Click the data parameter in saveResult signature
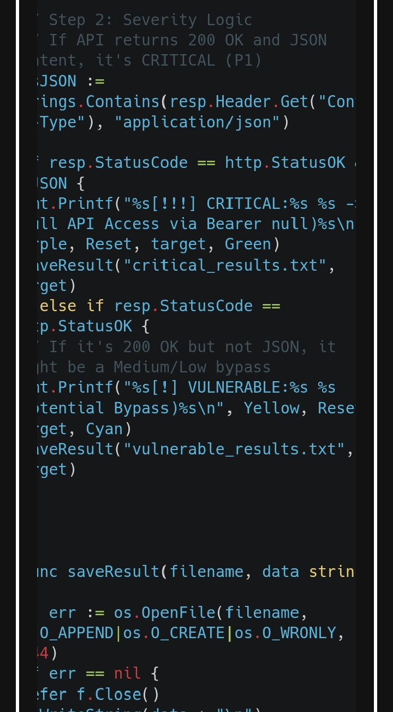 click(280, 572)
